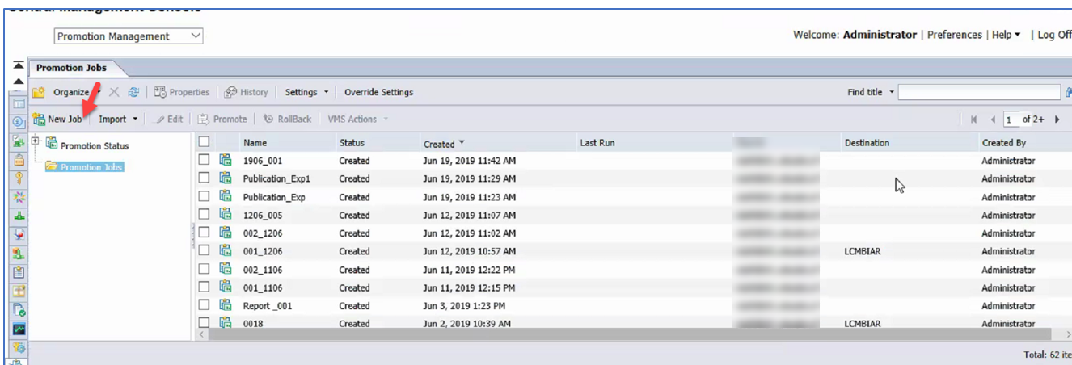Screen dimensions: 1072x365
Task: Open the Find title dropdown
Action: coord(892,93)
